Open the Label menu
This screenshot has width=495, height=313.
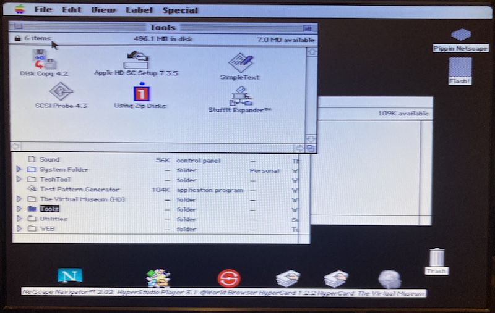pos(139,10)
